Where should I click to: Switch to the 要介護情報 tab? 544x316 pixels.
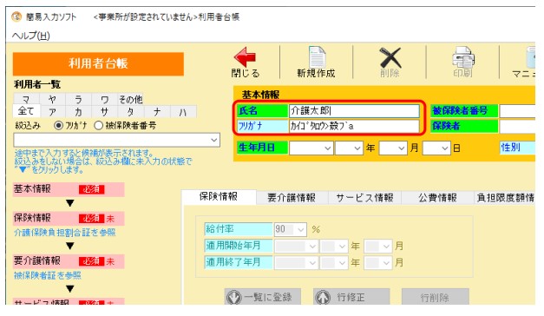click(292, 198)
